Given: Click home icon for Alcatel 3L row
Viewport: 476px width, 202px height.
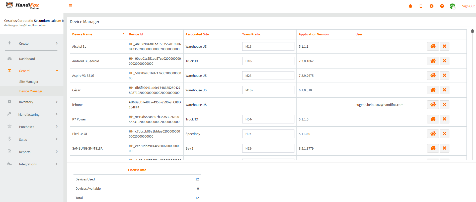Looking at the screenshot, I should 433,46.
